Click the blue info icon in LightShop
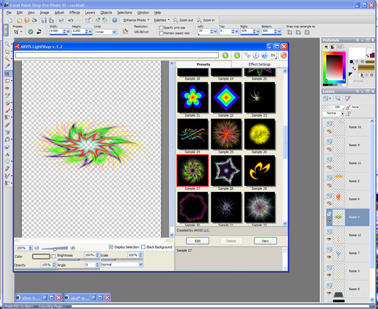This screenshot has width=378, height=309. tap(256, 55)
